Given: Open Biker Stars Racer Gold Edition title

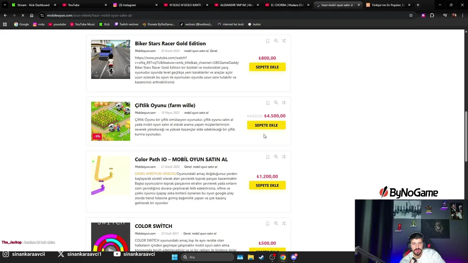Looking at the screenshot, I should [x=170, y=43].
